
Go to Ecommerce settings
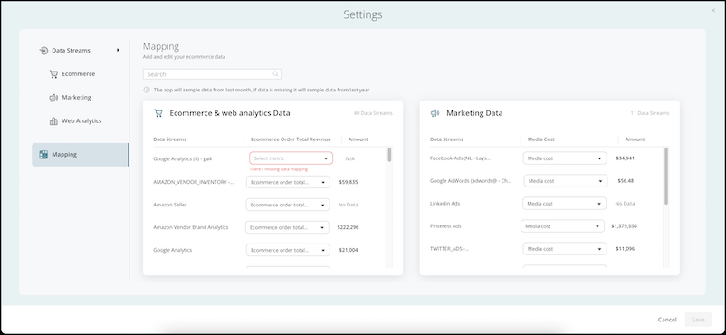78,74
